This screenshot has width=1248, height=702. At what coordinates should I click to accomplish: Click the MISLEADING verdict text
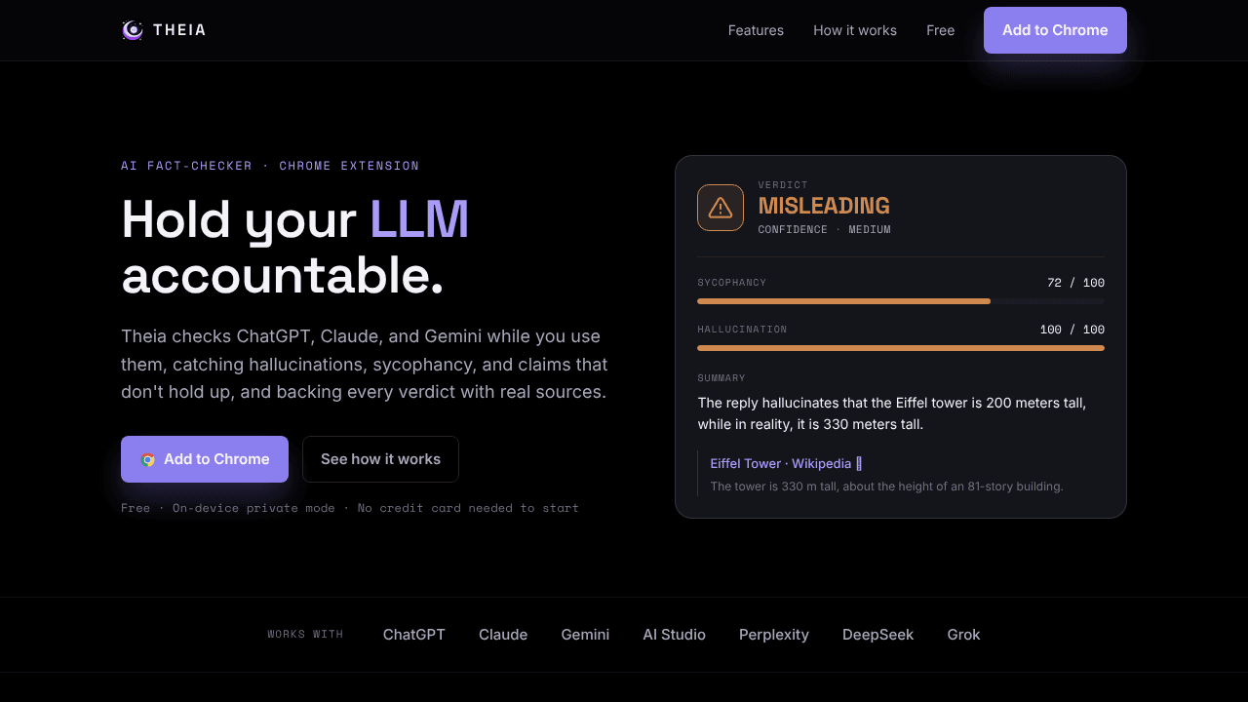tap(824, 206)
